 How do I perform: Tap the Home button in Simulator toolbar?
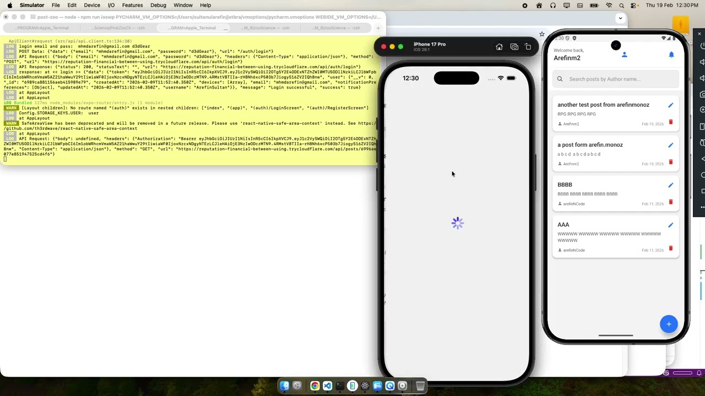point(499,47)
